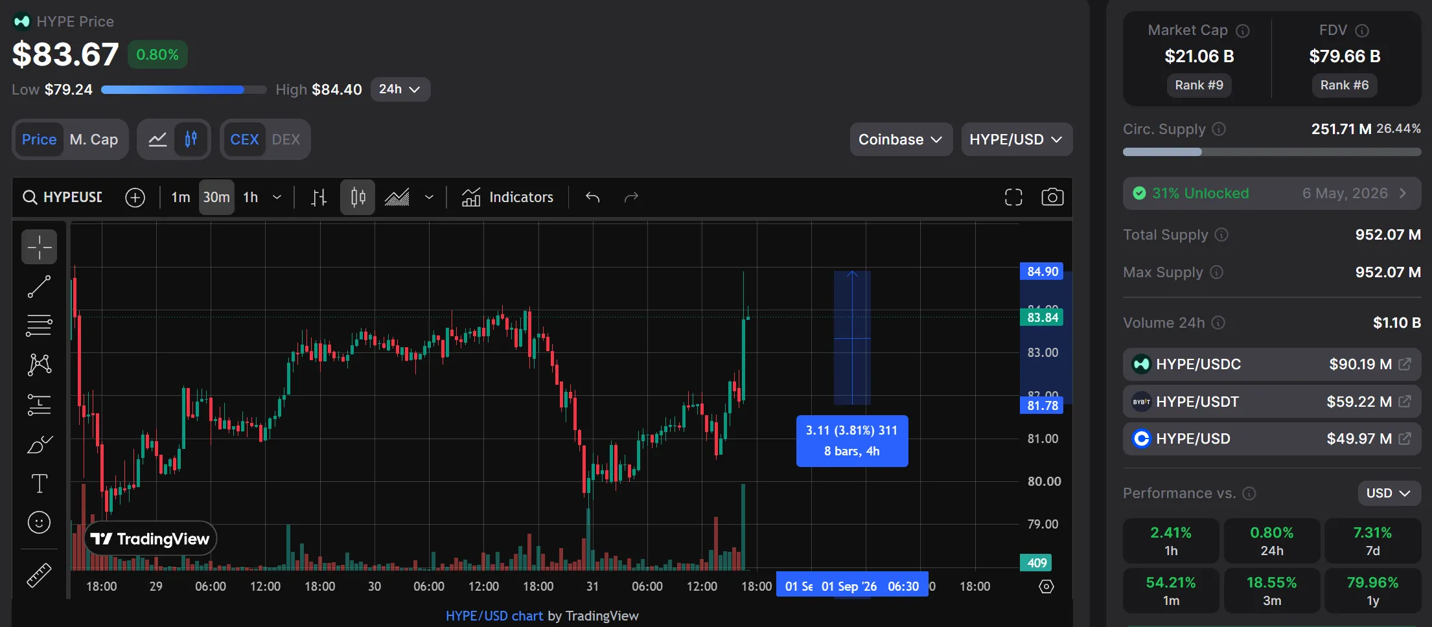Open the Coinbase exchange dropdown
This screenshot has height=627, width=1432.
pos(901,139)
